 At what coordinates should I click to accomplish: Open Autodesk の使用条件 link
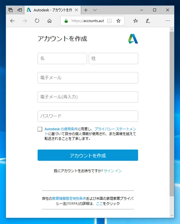[61, 129]
